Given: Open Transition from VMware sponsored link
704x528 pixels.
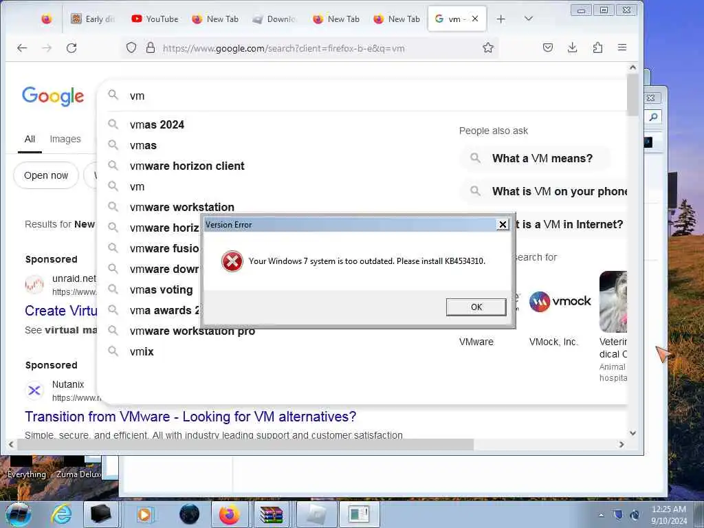Looking at the screenshot, I should coord(190,417).
